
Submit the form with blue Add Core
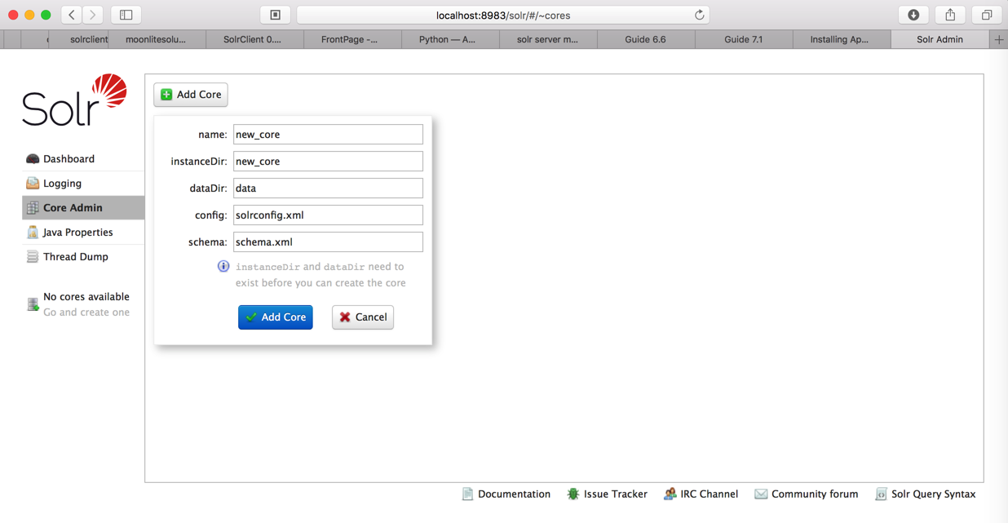(276, 317)
